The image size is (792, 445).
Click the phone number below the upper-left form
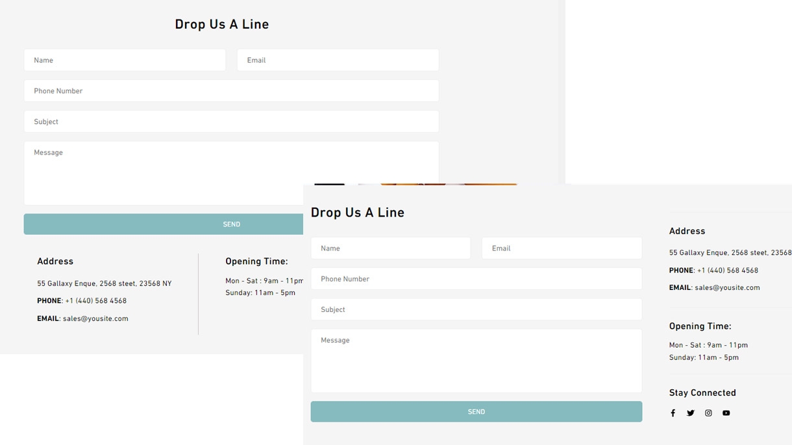click(x=96, y=301)
